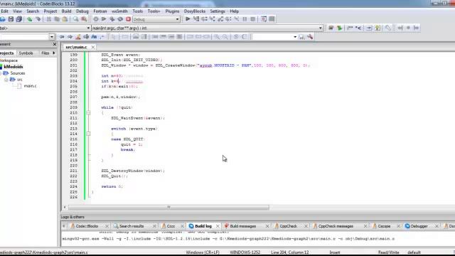Click the Next line debug icon
Image resolution: width=455 pixels, height=256 pixels.
[x=204, y=19]
